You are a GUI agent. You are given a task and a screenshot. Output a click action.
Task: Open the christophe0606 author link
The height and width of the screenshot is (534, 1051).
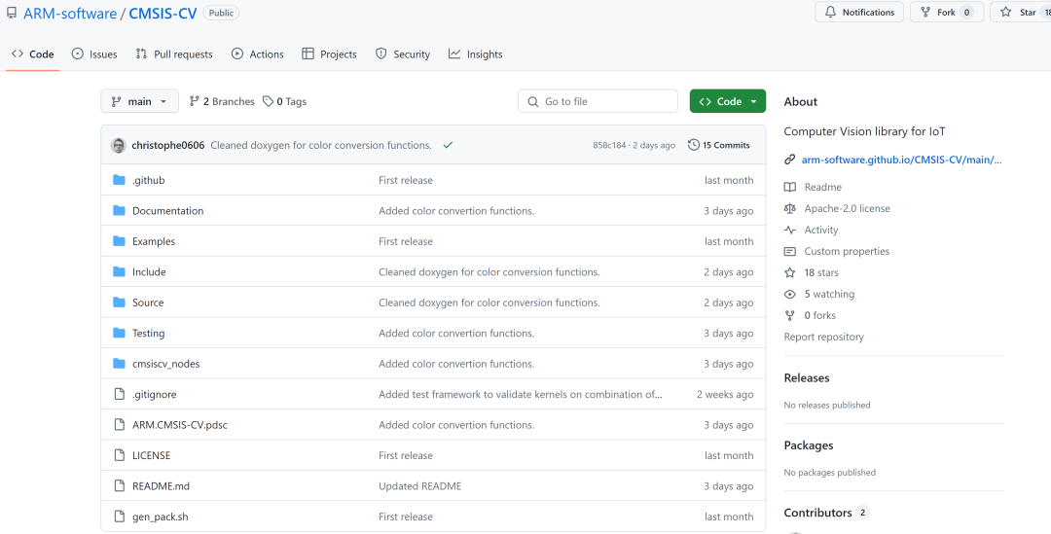[x=168, y=145]
